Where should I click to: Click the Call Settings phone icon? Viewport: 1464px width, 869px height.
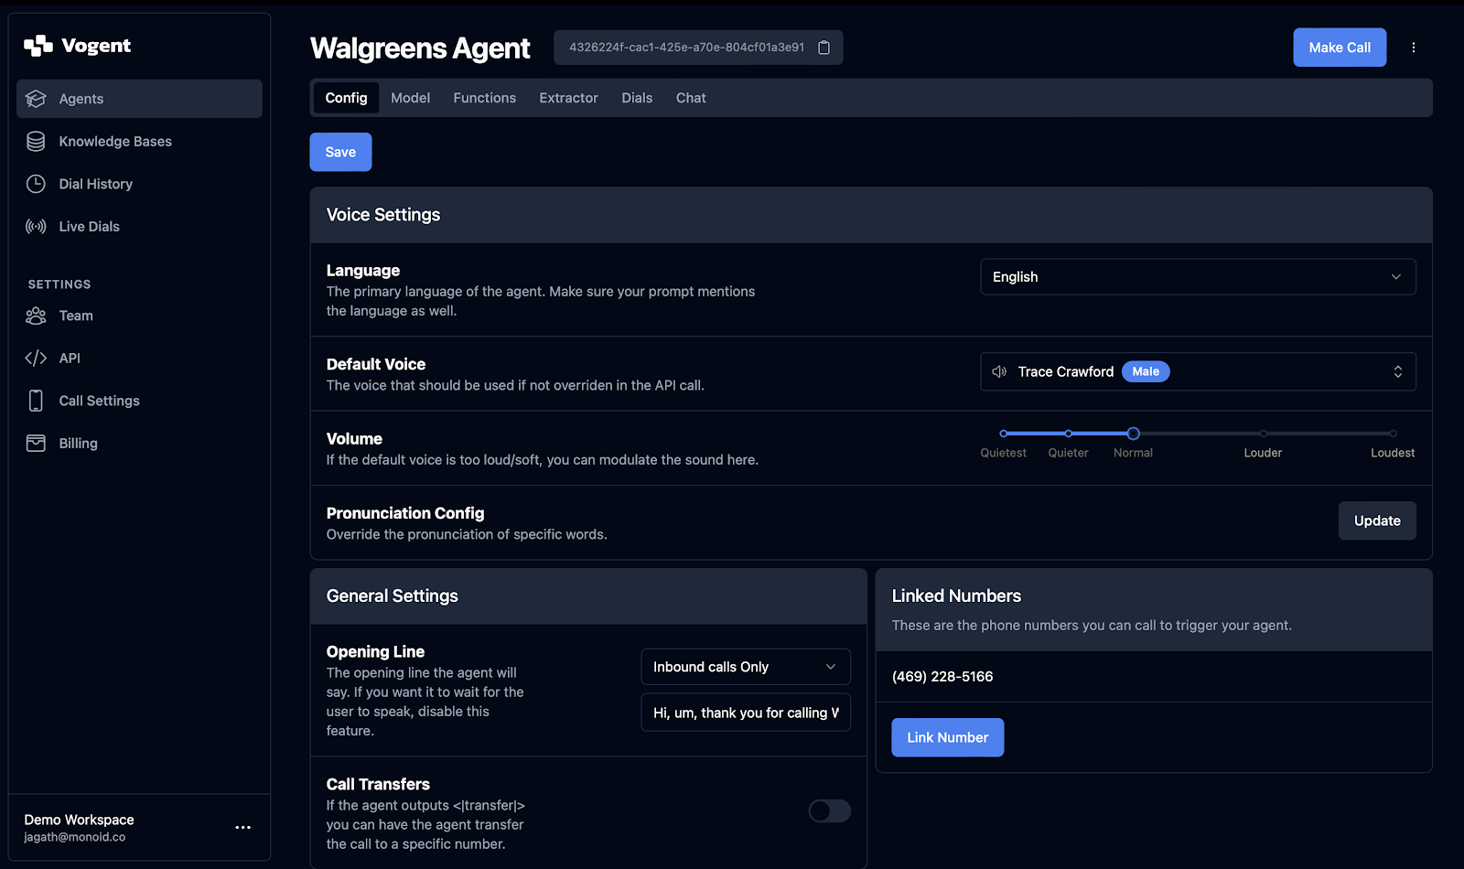coord(36,401)
